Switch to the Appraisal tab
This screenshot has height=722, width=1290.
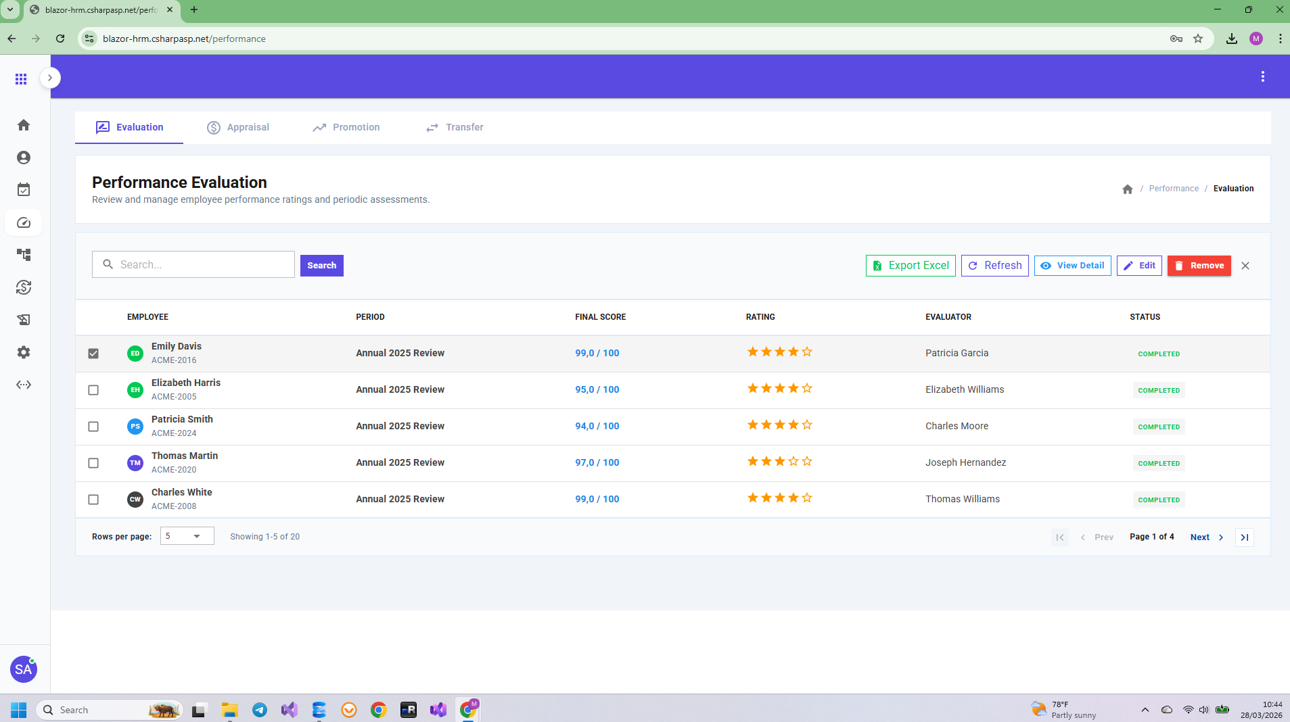(238, 128)
